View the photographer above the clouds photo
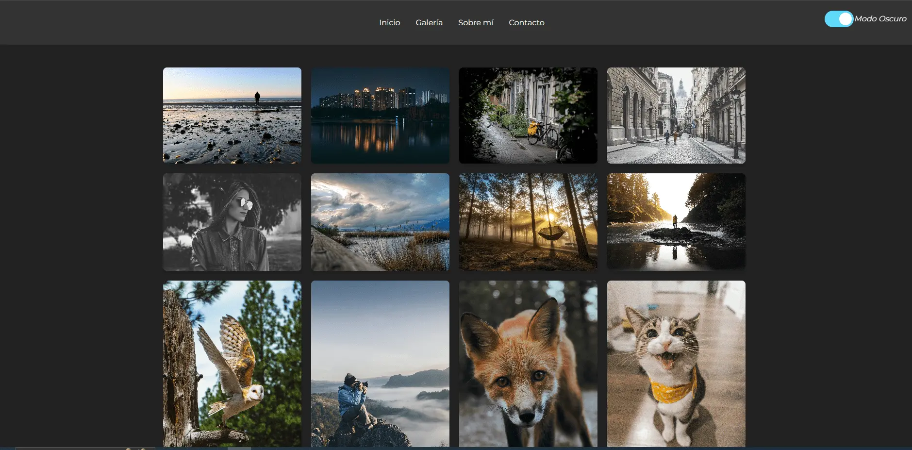 (x=380, y=363)
